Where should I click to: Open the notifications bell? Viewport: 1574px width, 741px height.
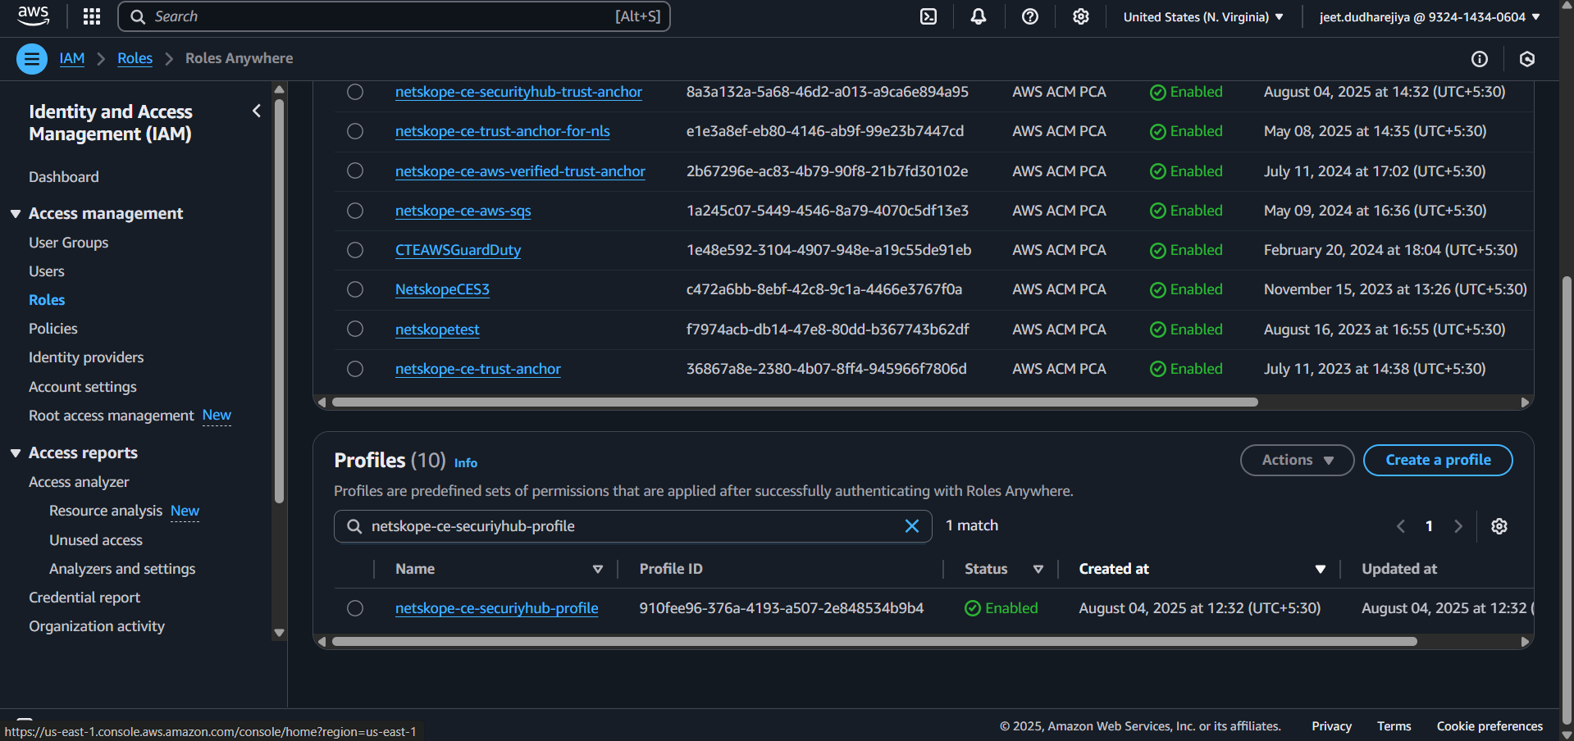pyautogui.click(x=979, y=16)
